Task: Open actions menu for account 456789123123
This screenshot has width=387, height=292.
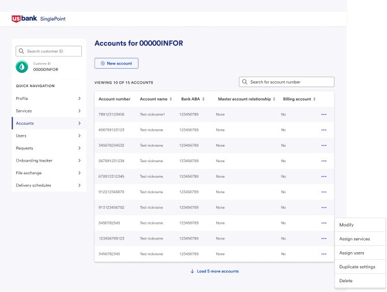Action: 324,130
